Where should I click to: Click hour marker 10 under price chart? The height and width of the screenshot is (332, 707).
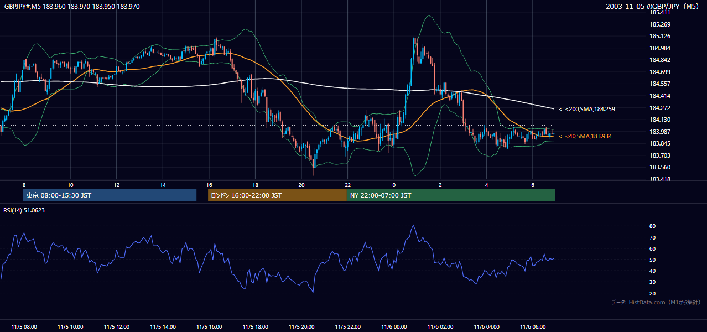pyautogui.click(x=70, y=185)
